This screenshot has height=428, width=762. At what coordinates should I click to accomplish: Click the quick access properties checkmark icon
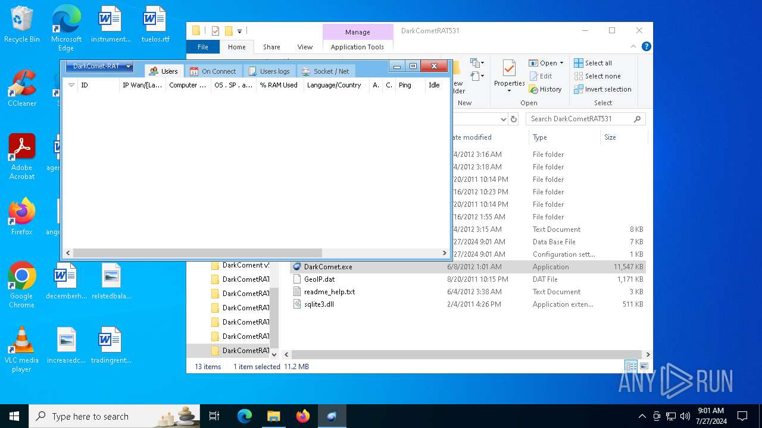pyautogui.click(x=216, y=31)
